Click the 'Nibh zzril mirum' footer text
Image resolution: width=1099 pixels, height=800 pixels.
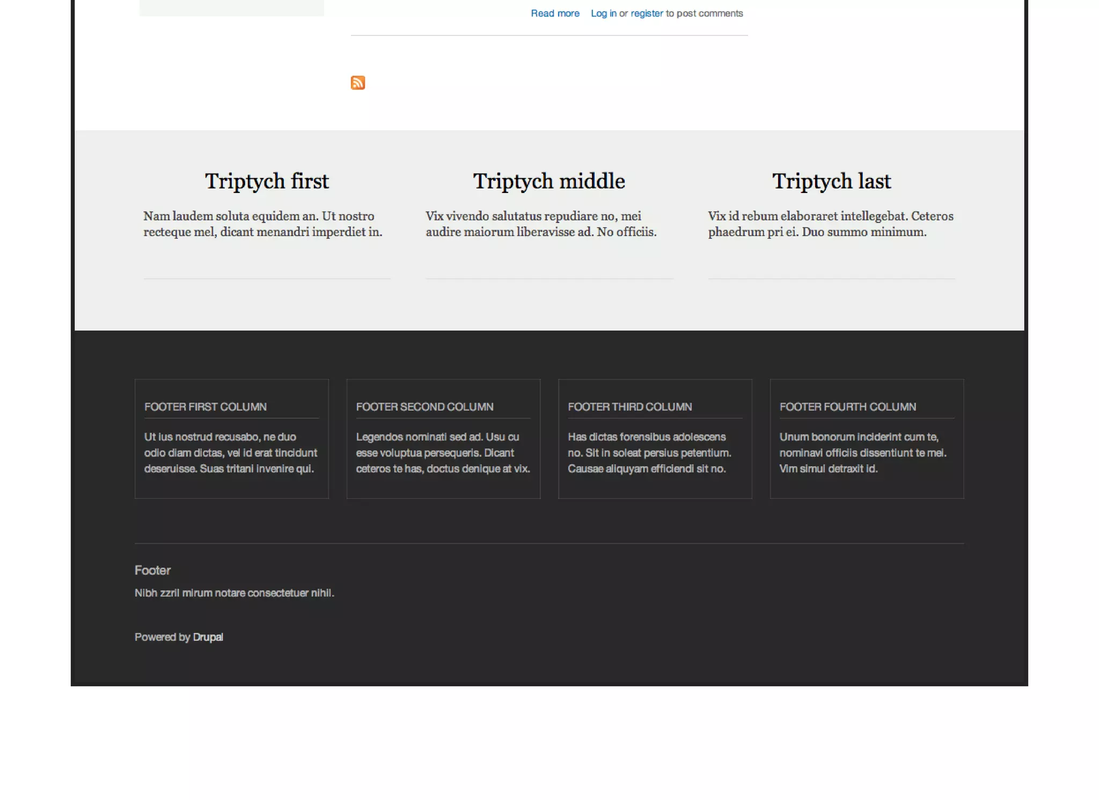coord(234,592)
